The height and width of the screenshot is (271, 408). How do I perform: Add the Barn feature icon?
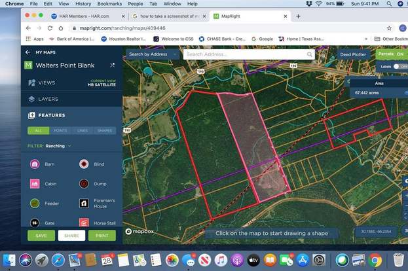point(35,164)
